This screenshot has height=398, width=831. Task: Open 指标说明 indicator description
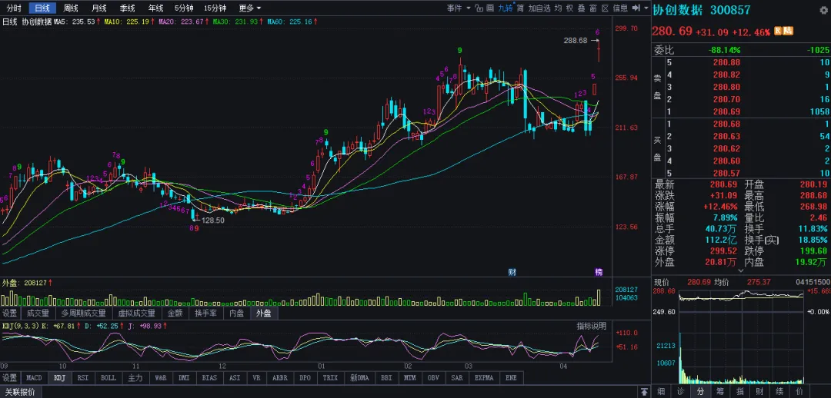[591, 326]
